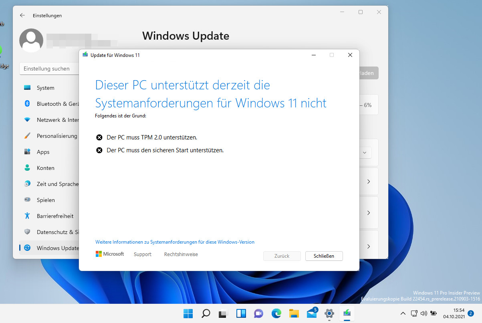This screenshot has width=482, height=323.
Task: Click the text 'Der PC muss den sicheren Start unterstützen.'
Action: click(165, 150)
